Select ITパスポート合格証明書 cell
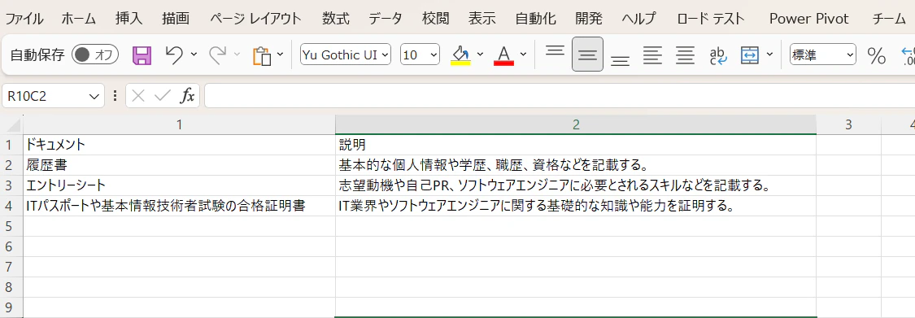Screen dimensions: 915x318 (179, 206)
